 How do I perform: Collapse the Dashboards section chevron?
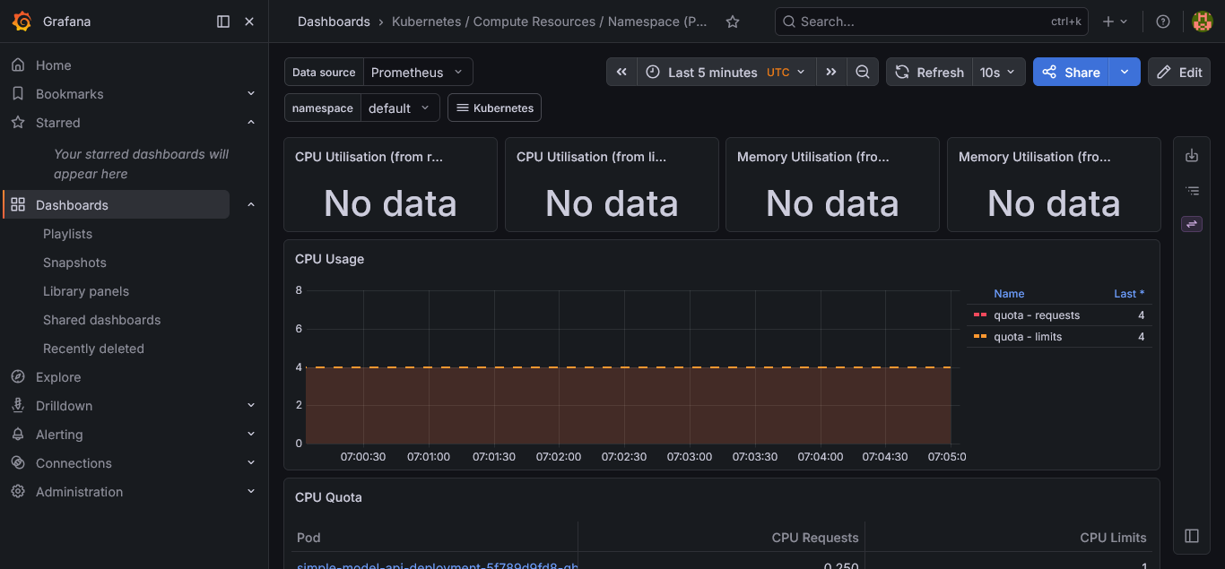[x=251, y=205]
